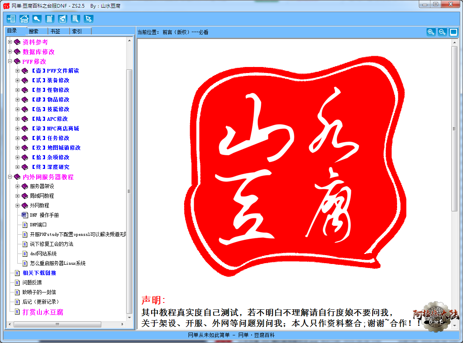Click the magnifier search icon in toolbar

(x=37, y=18)
